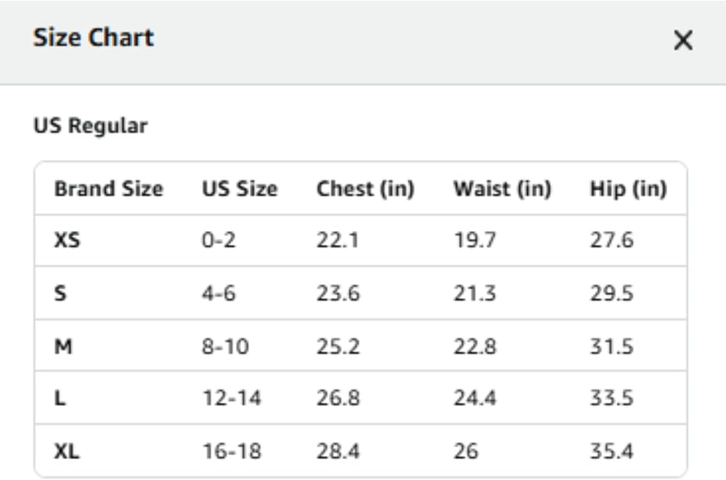Image resolution: width=726 pixels, height=480 pixels.
Task: Click the 16-18 US size cell
Action: 232,451
